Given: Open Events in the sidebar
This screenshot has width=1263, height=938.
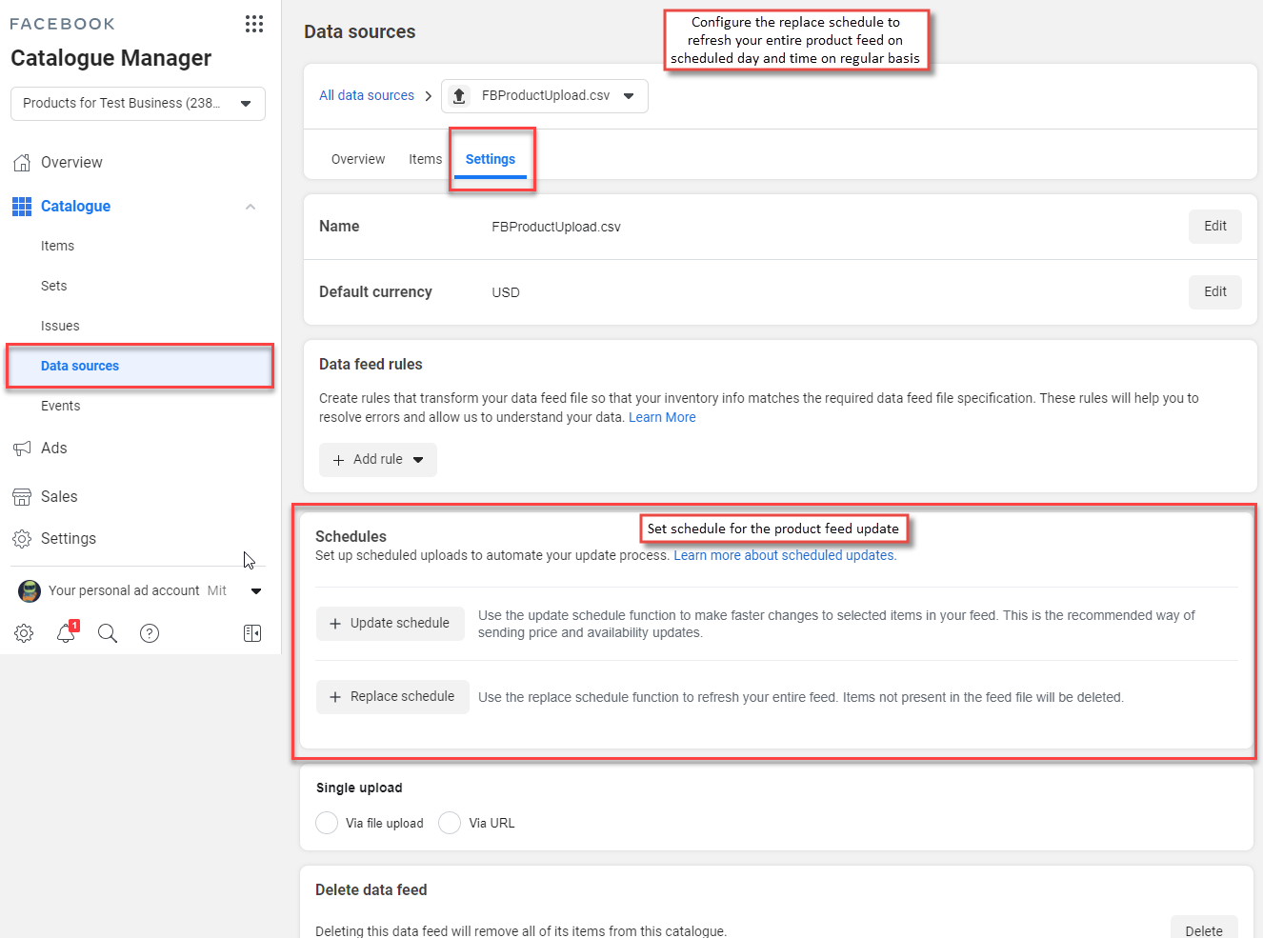Looking at the screenshot, I should (x=61, y=406).
